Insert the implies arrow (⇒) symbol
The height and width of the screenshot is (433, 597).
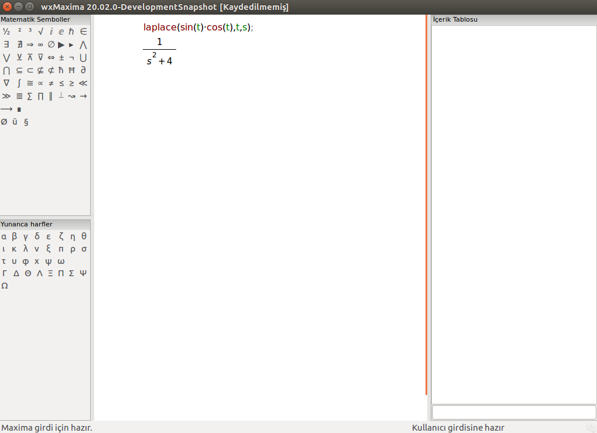(x=30, y=45)
